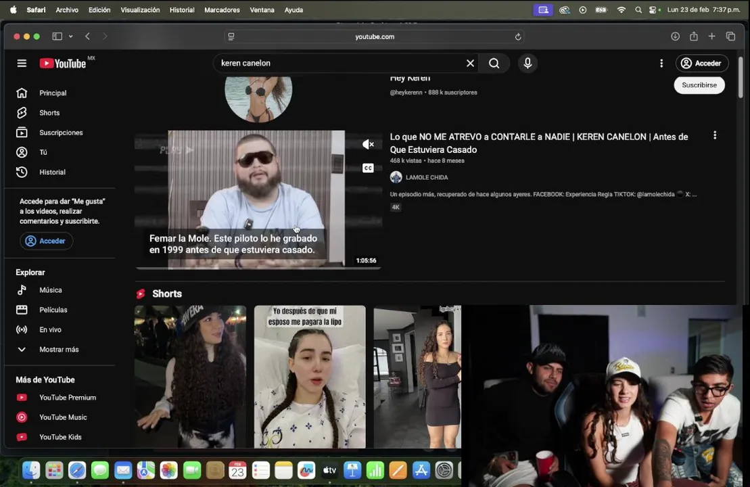Image resolution: width=750 pixels, height=487 pixels.
Task: Open the YouTube hamburger guide menu
Action: pyautogui.click(x=22, y=63)
